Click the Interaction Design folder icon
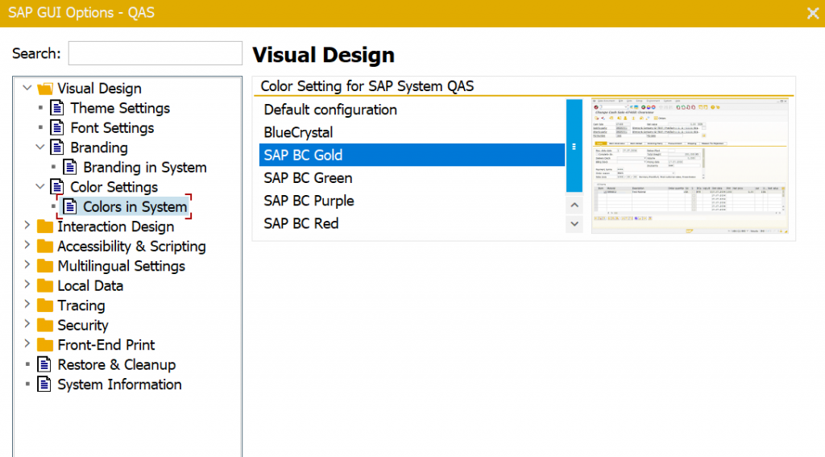This screenshot has height=457, width=825. [x=45, y=226]
